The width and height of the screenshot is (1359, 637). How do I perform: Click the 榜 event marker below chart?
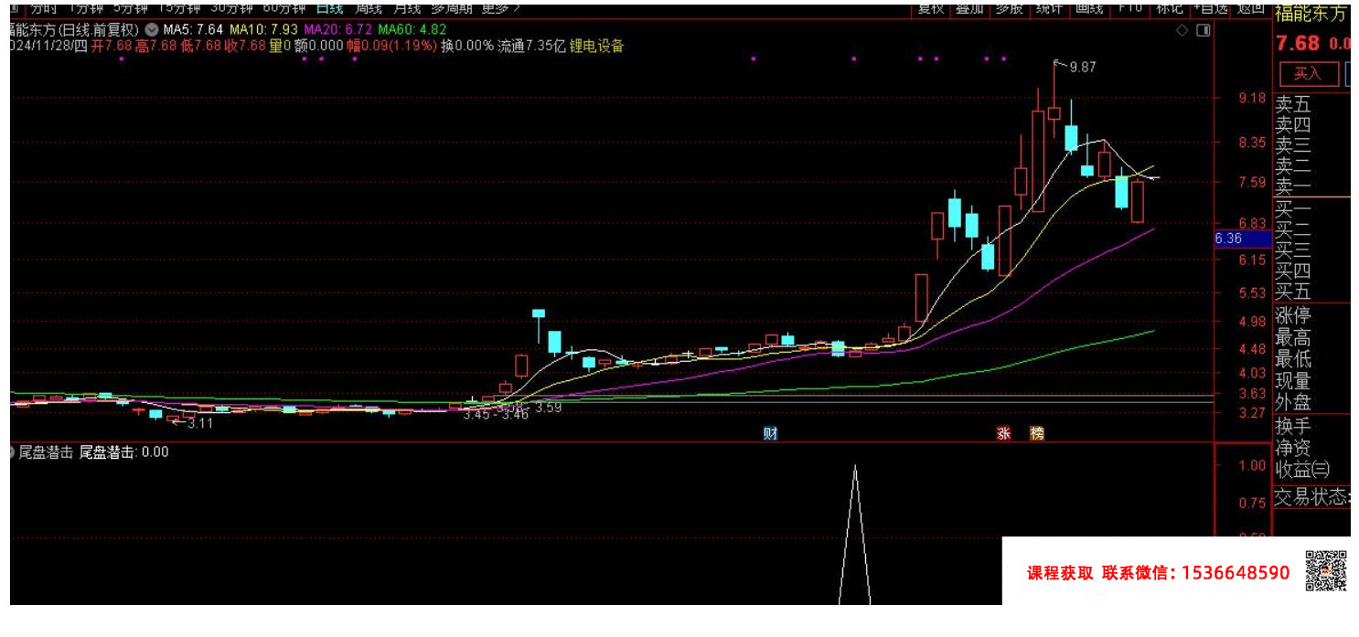pyautogui.click(x=1036, y=433)
